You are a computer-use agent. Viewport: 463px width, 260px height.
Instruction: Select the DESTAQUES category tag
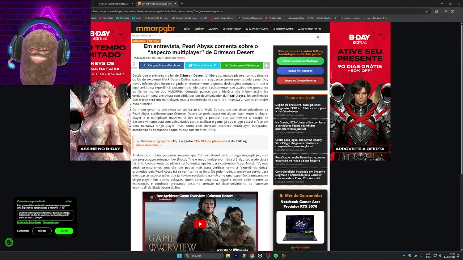(139, 41)
